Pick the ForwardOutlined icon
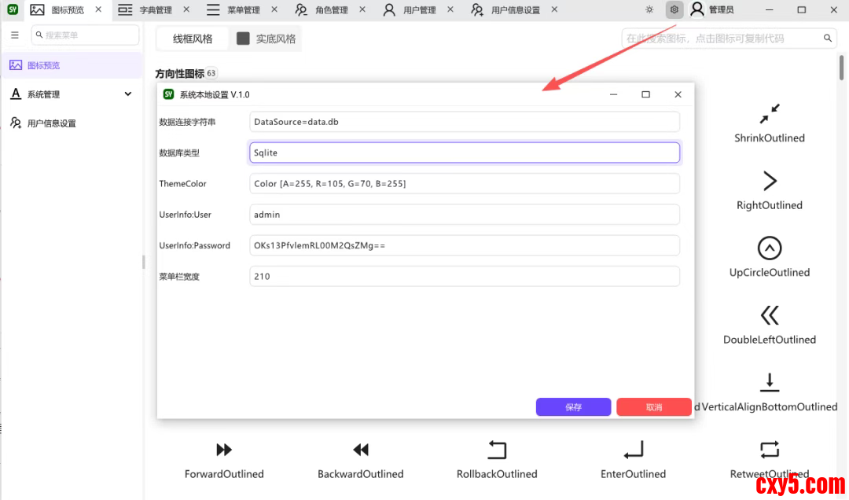The width and height of the screenshot is (849, 500). pos(224,450)
